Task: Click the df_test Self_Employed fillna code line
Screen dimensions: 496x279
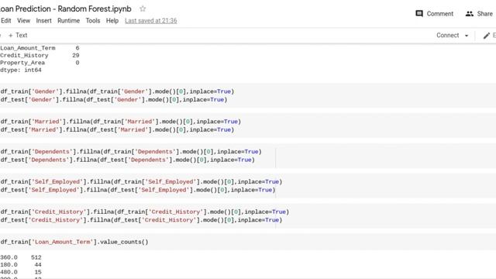Action: tap(138, 190)
